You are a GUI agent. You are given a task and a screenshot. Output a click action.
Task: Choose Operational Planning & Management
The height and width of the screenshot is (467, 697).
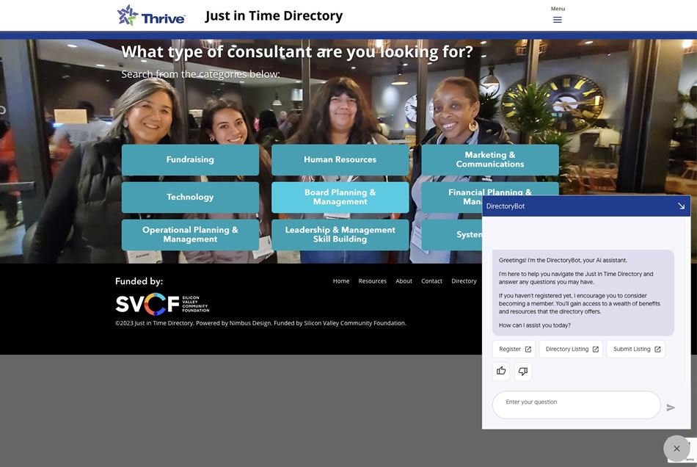190,234
